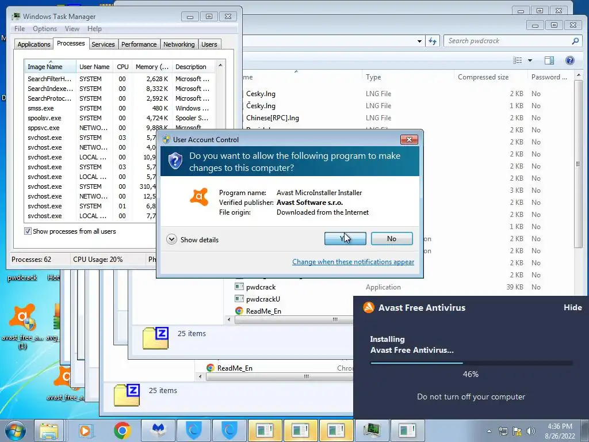
Task: Open the View menu in Task Manager
Action: 72,29
